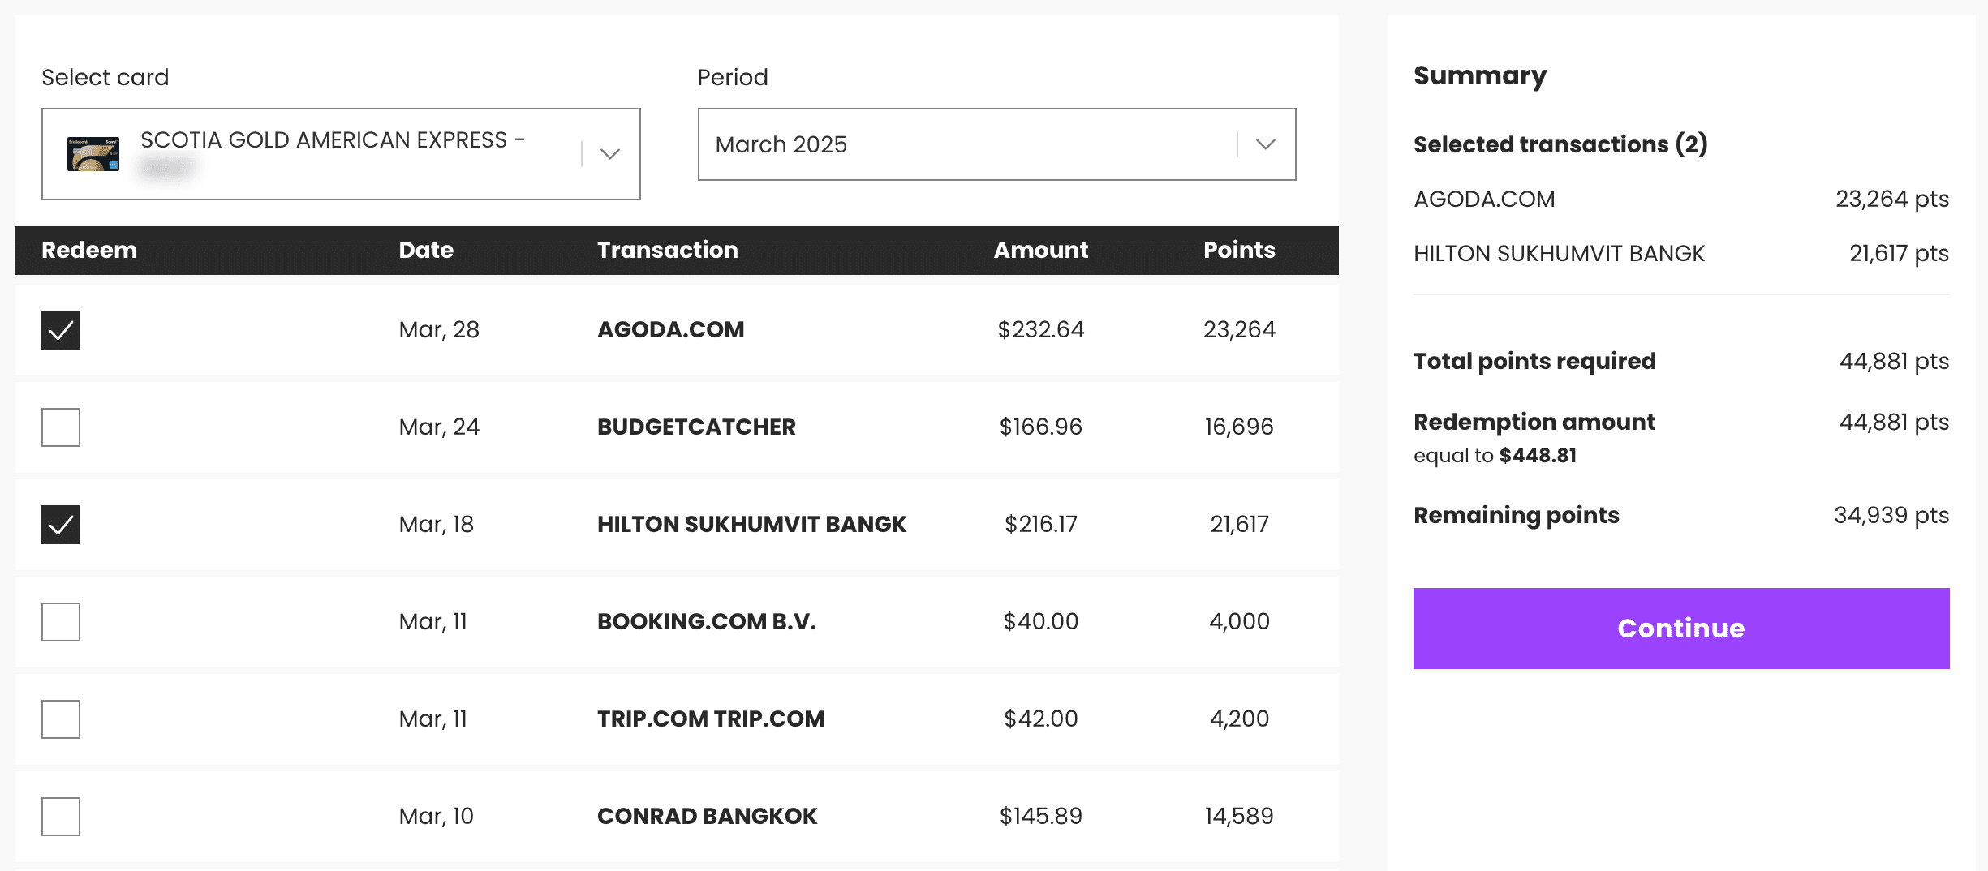The width and height of the screenshot is (1988, 871).
Task: Uncheck the HILTON SUKHUMVIT BANGK checkbox
Action: [61, 525]
